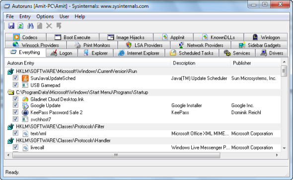Select the 'Google Installer' description cell
293x180 pixels.
tap(187, 106)
